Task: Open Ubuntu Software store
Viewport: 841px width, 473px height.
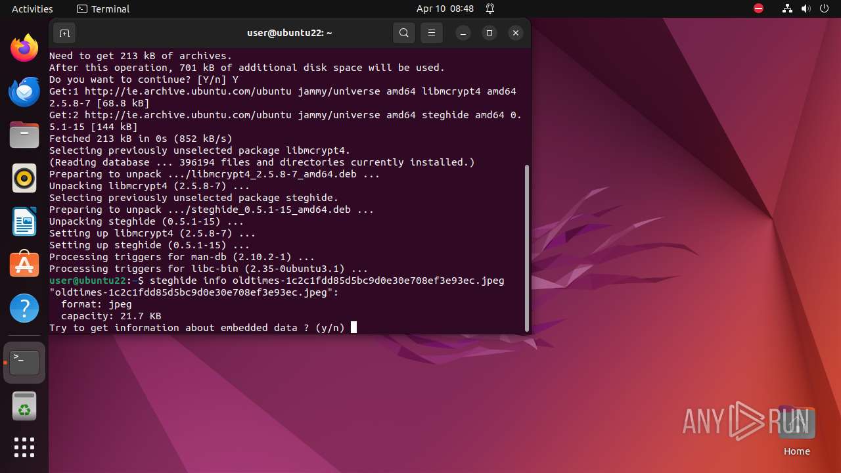Action: pos(24,265)
